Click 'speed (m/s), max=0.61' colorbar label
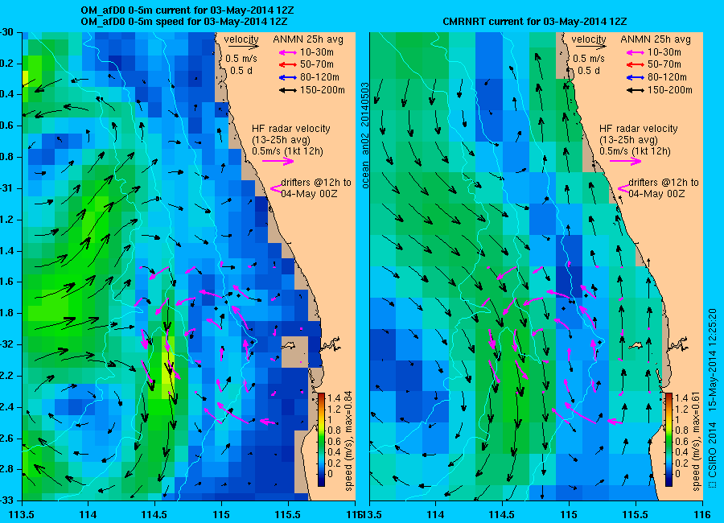This screenshot has height=523, width=724. [697, 441]
